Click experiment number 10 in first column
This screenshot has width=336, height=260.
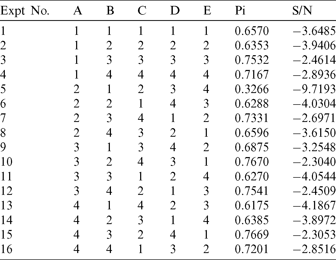(6, 162)
